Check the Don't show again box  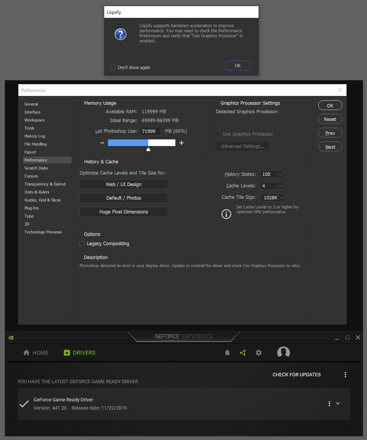coord(113,67)
